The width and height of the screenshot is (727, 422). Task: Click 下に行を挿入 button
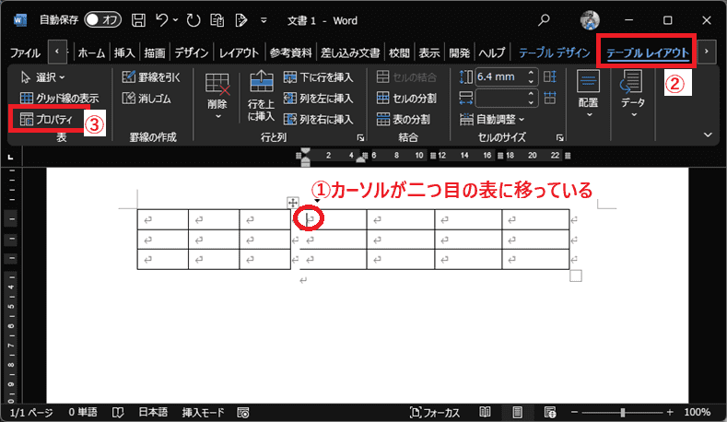(319, 77)
